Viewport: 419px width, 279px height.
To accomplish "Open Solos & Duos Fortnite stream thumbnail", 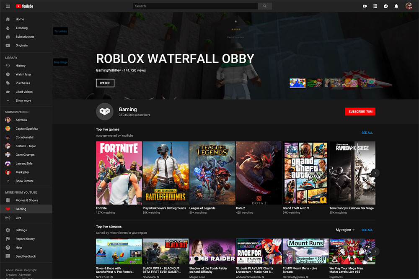I will (x=119, y=251).
